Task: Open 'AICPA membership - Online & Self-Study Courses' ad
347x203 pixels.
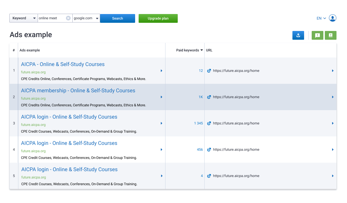Action: click(x=78, y=91)
